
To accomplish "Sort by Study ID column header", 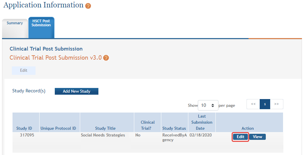I will [x=24, y=128].
